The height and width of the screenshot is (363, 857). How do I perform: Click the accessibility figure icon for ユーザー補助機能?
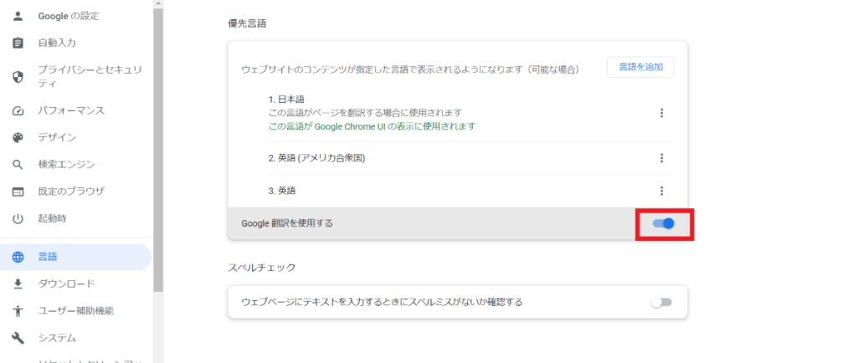pos(18,311)
